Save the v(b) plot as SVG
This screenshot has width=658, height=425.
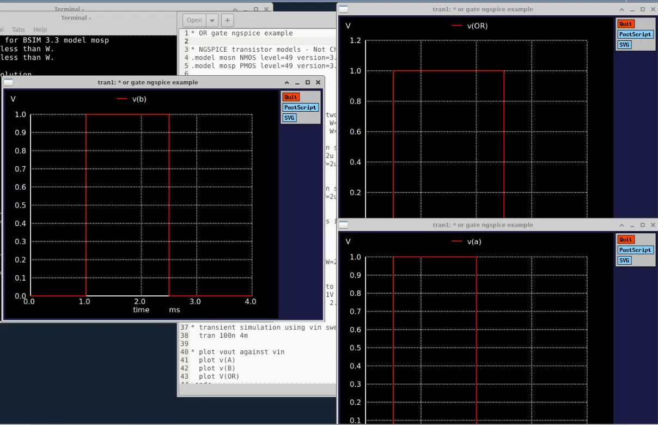coord(290,118)
